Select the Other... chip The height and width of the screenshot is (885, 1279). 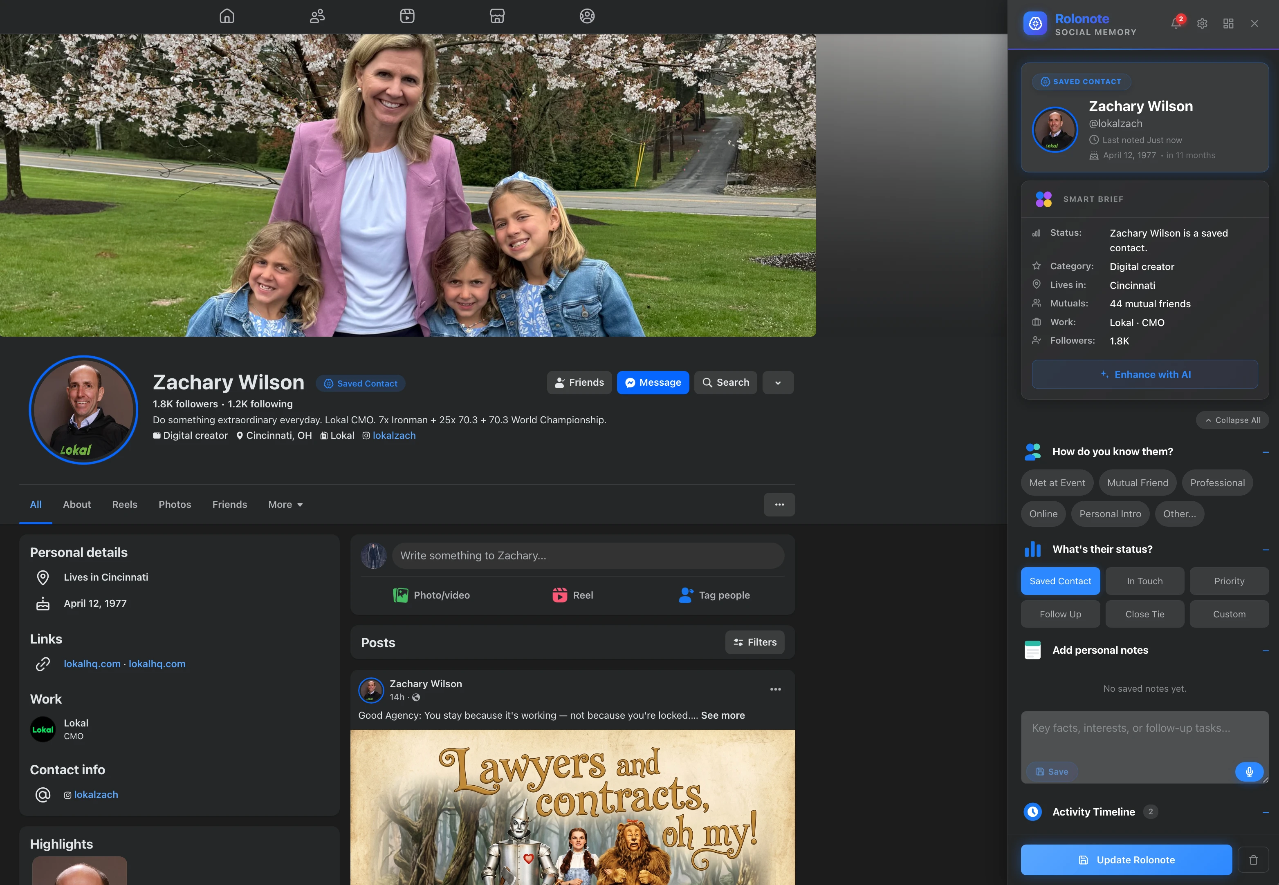pyautogui.click(x=1180, y=514)
